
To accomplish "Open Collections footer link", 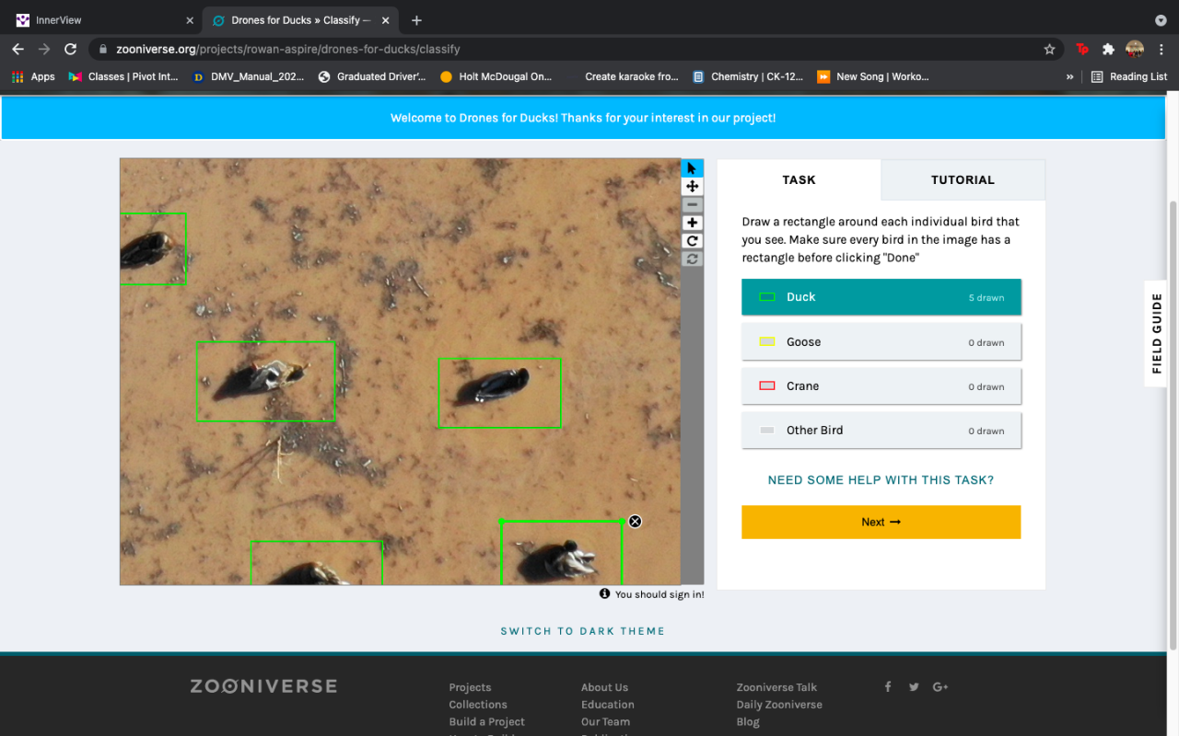I will pyautogui.click(x=478, y=705).
